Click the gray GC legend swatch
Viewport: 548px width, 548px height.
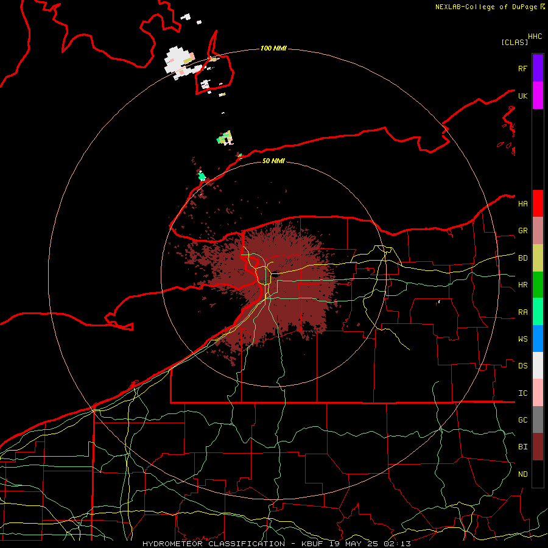tap(538, 420)
